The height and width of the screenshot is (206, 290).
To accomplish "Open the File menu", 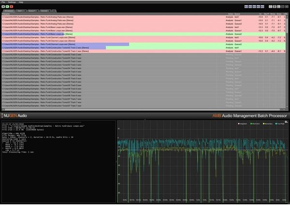I will 3,2.
